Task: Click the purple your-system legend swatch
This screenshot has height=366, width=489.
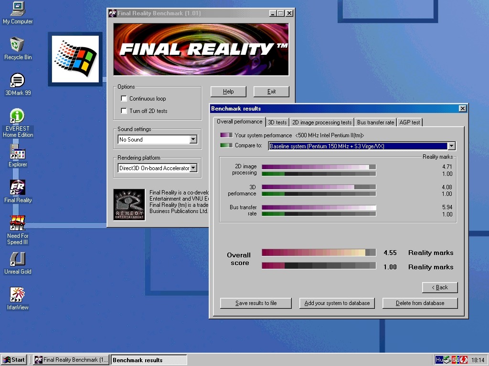Action: 226,135
